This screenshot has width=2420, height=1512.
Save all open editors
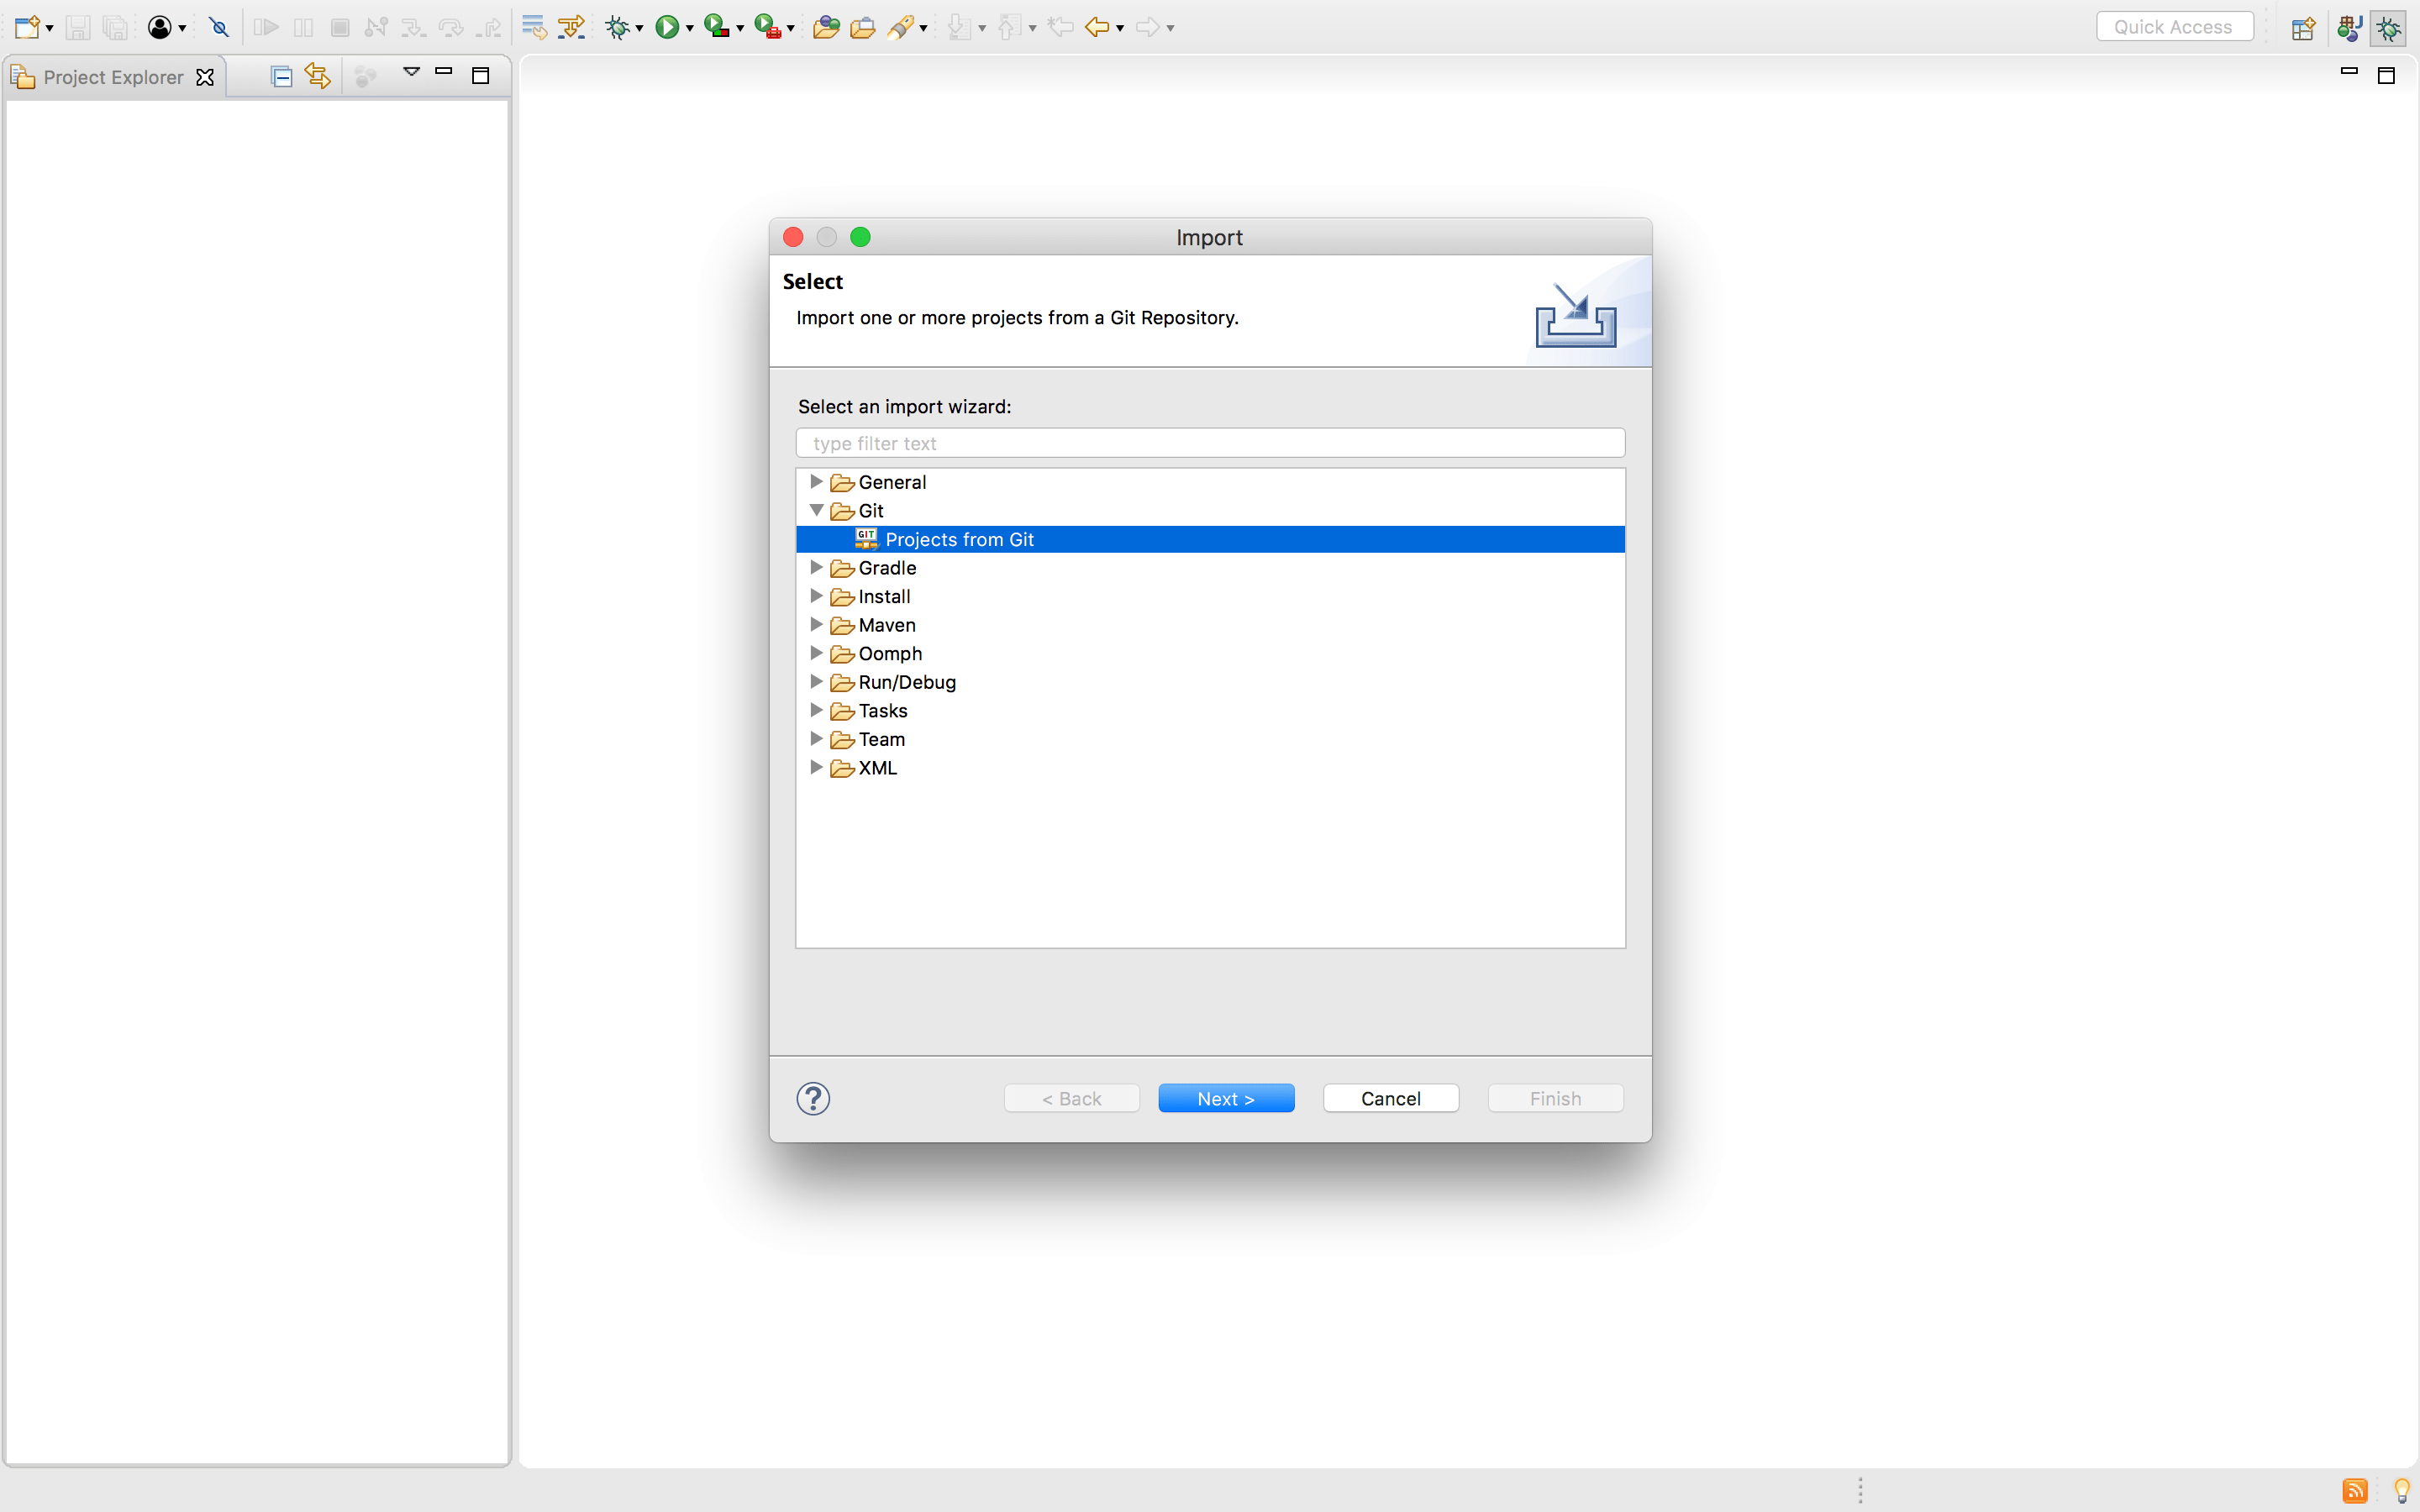115,27
